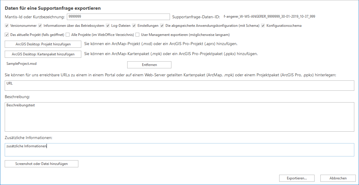359x185 pixels.
Task: Uncheck Das aktuelle Projekt checkbox
Action: (x=7, y=35)
